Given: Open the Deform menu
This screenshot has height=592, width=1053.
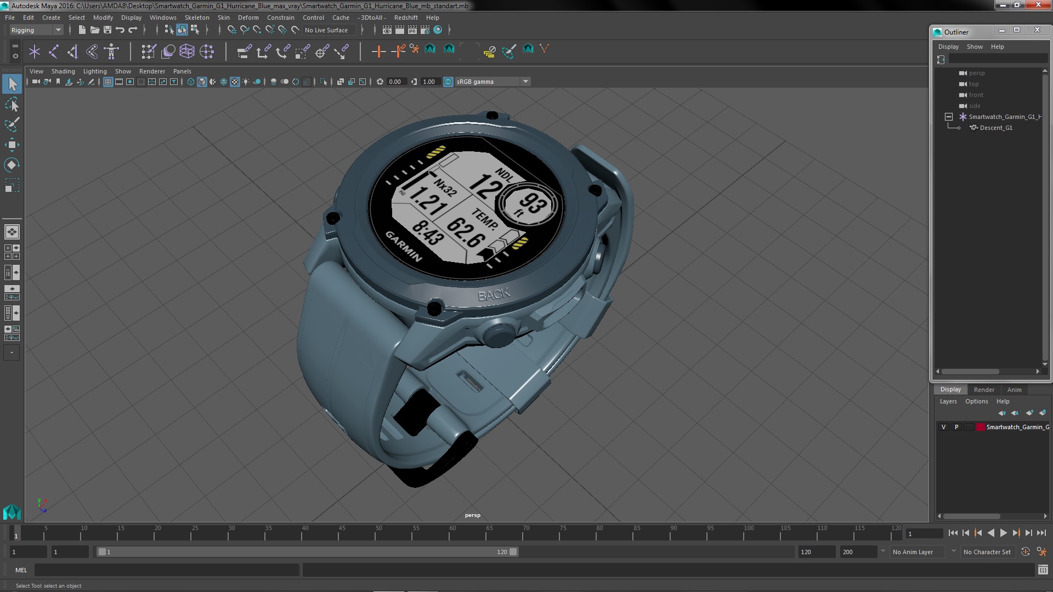Looking at the screenshot, I should click(248, 18).
